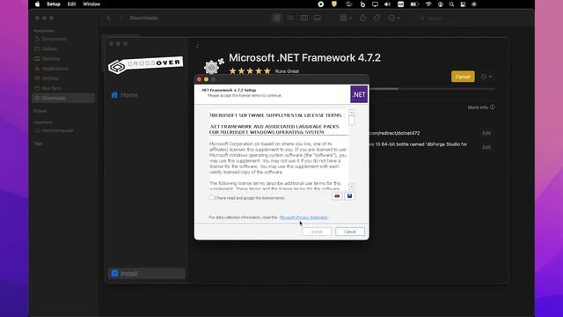Open Desktop in Finder sidebar
The height and width of the screenshot is (317, 563).
pos(47,59)
